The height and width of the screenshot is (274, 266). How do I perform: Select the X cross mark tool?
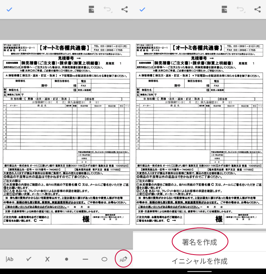[x=47, y=259]
